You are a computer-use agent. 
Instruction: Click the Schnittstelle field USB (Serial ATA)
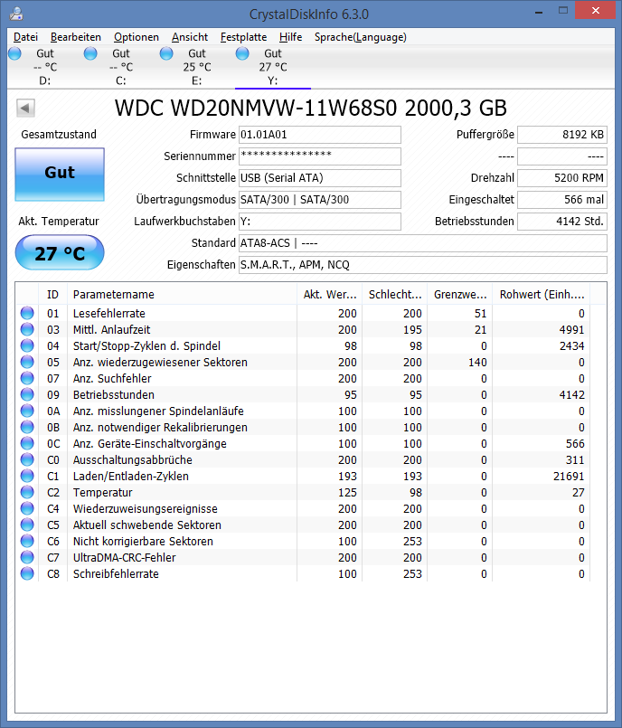tap(320, 178)
